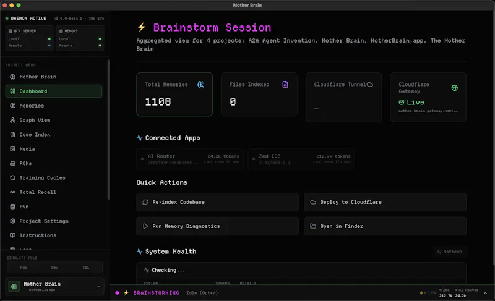Click the sidebar scrollbar
Image resolution: width=495 pixels, height=301 pixels.
coord(109,129)
